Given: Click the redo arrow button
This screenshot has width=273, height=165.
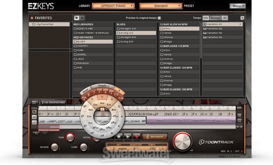Looking at the screenshot, I should 44,133.
